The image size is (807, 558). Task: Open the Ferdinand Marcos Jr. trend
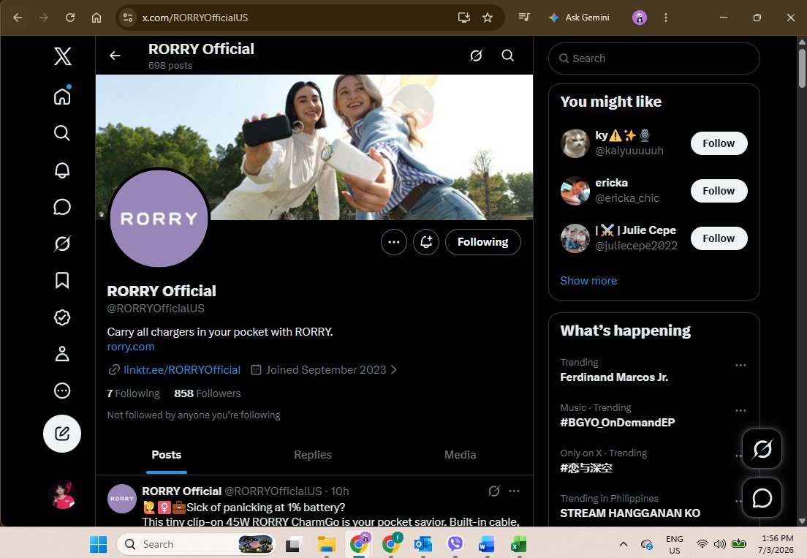(x=614, y=377)
